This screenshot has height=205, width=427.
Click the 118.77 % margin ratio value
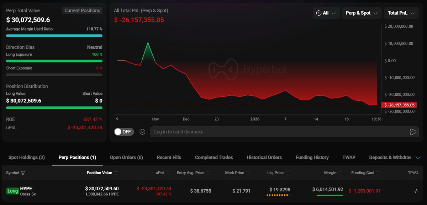point(94,29)
